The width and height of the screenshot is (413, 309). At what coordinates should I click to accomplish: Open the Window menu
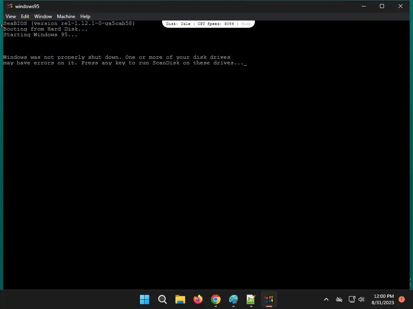coord(43,16)
